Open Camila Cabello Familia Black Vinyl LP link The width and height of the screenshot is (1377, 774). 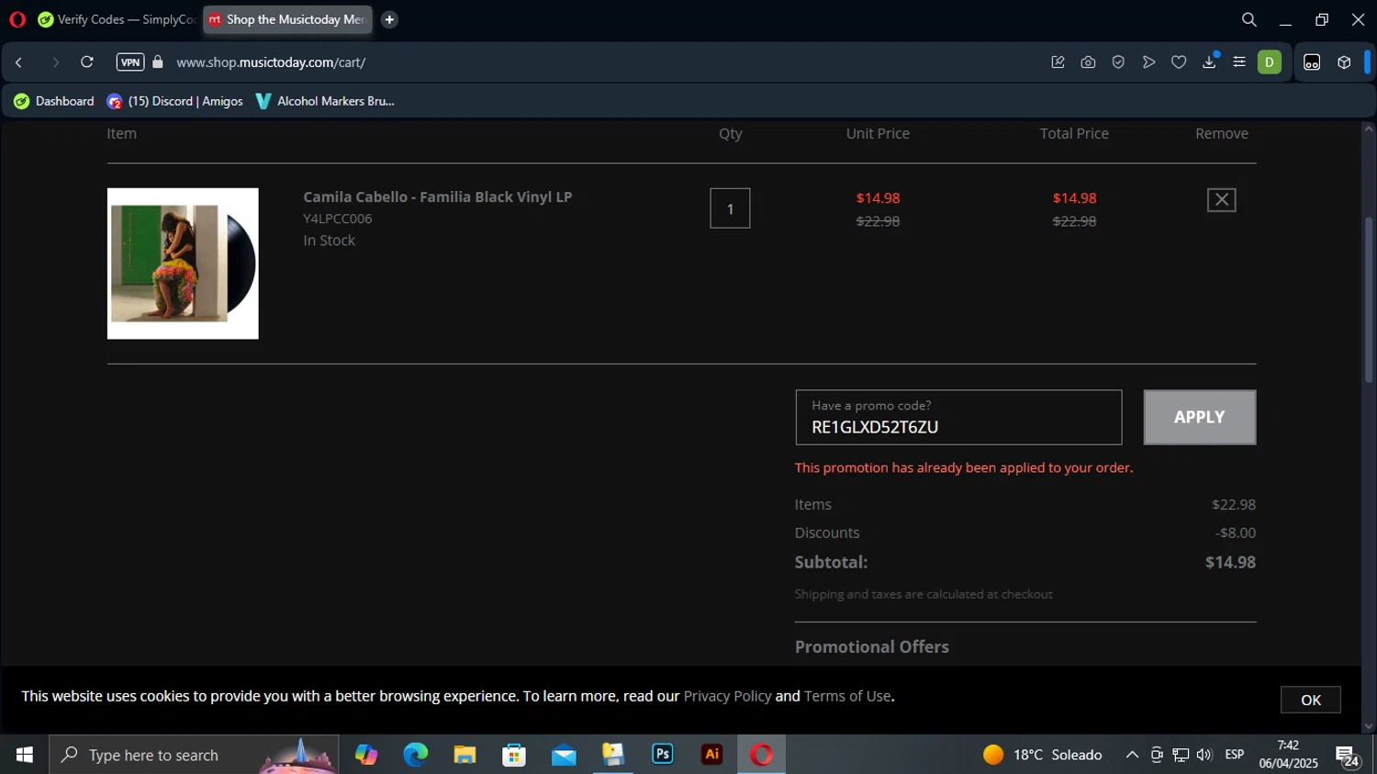[437, 196]
